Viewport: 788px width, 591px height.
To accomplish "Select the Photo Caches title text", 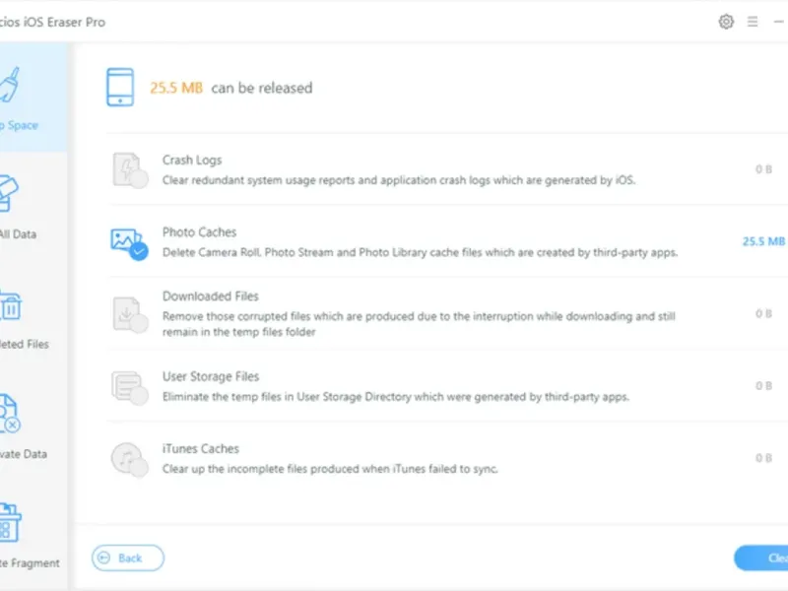I will click(199, 232).
